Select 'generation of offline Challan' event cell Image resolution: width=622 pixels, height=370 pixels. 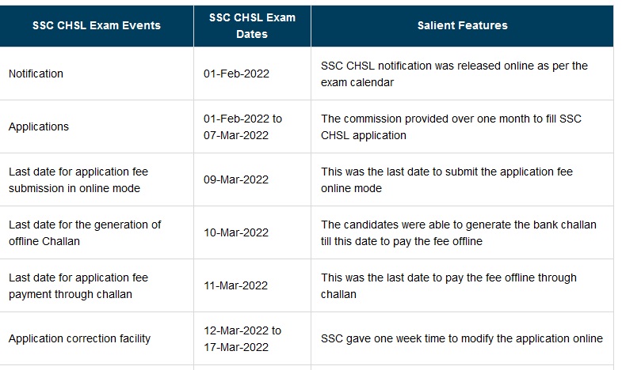(85, 232)
